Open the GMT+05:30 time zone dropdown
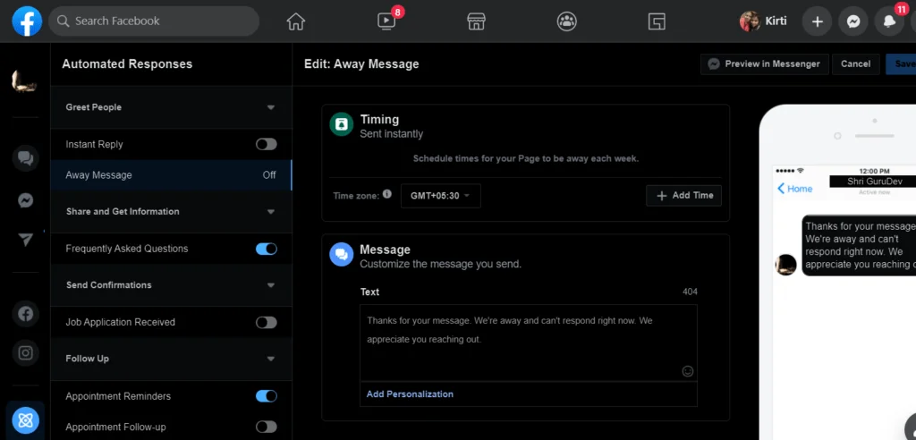Viewport: 916px width, 440px height. click(x=440, y=196)
